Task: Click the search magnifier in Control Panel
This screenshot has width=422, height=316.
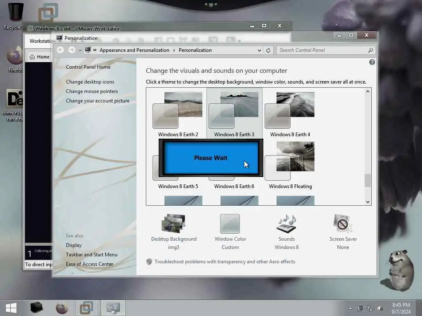Action: point(370,50)
